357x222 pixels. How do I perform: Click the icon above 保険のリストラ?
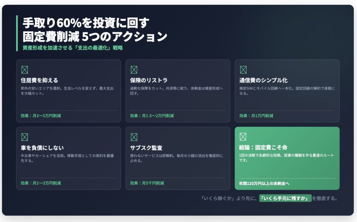click(134, 70)
